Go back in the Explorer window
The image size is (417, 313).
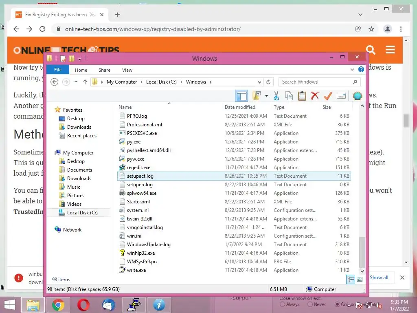[x=55, y=82]
